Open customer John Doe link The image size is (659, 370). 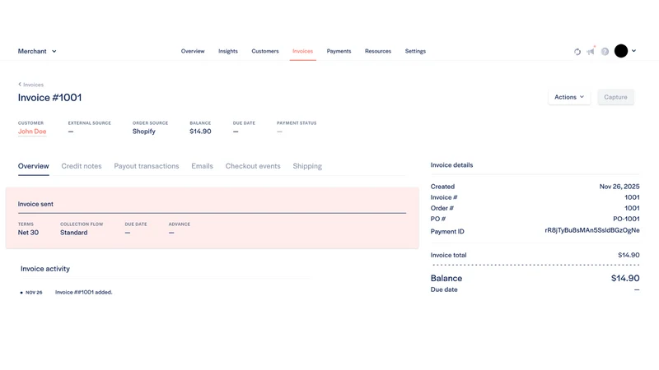point(32,132)
